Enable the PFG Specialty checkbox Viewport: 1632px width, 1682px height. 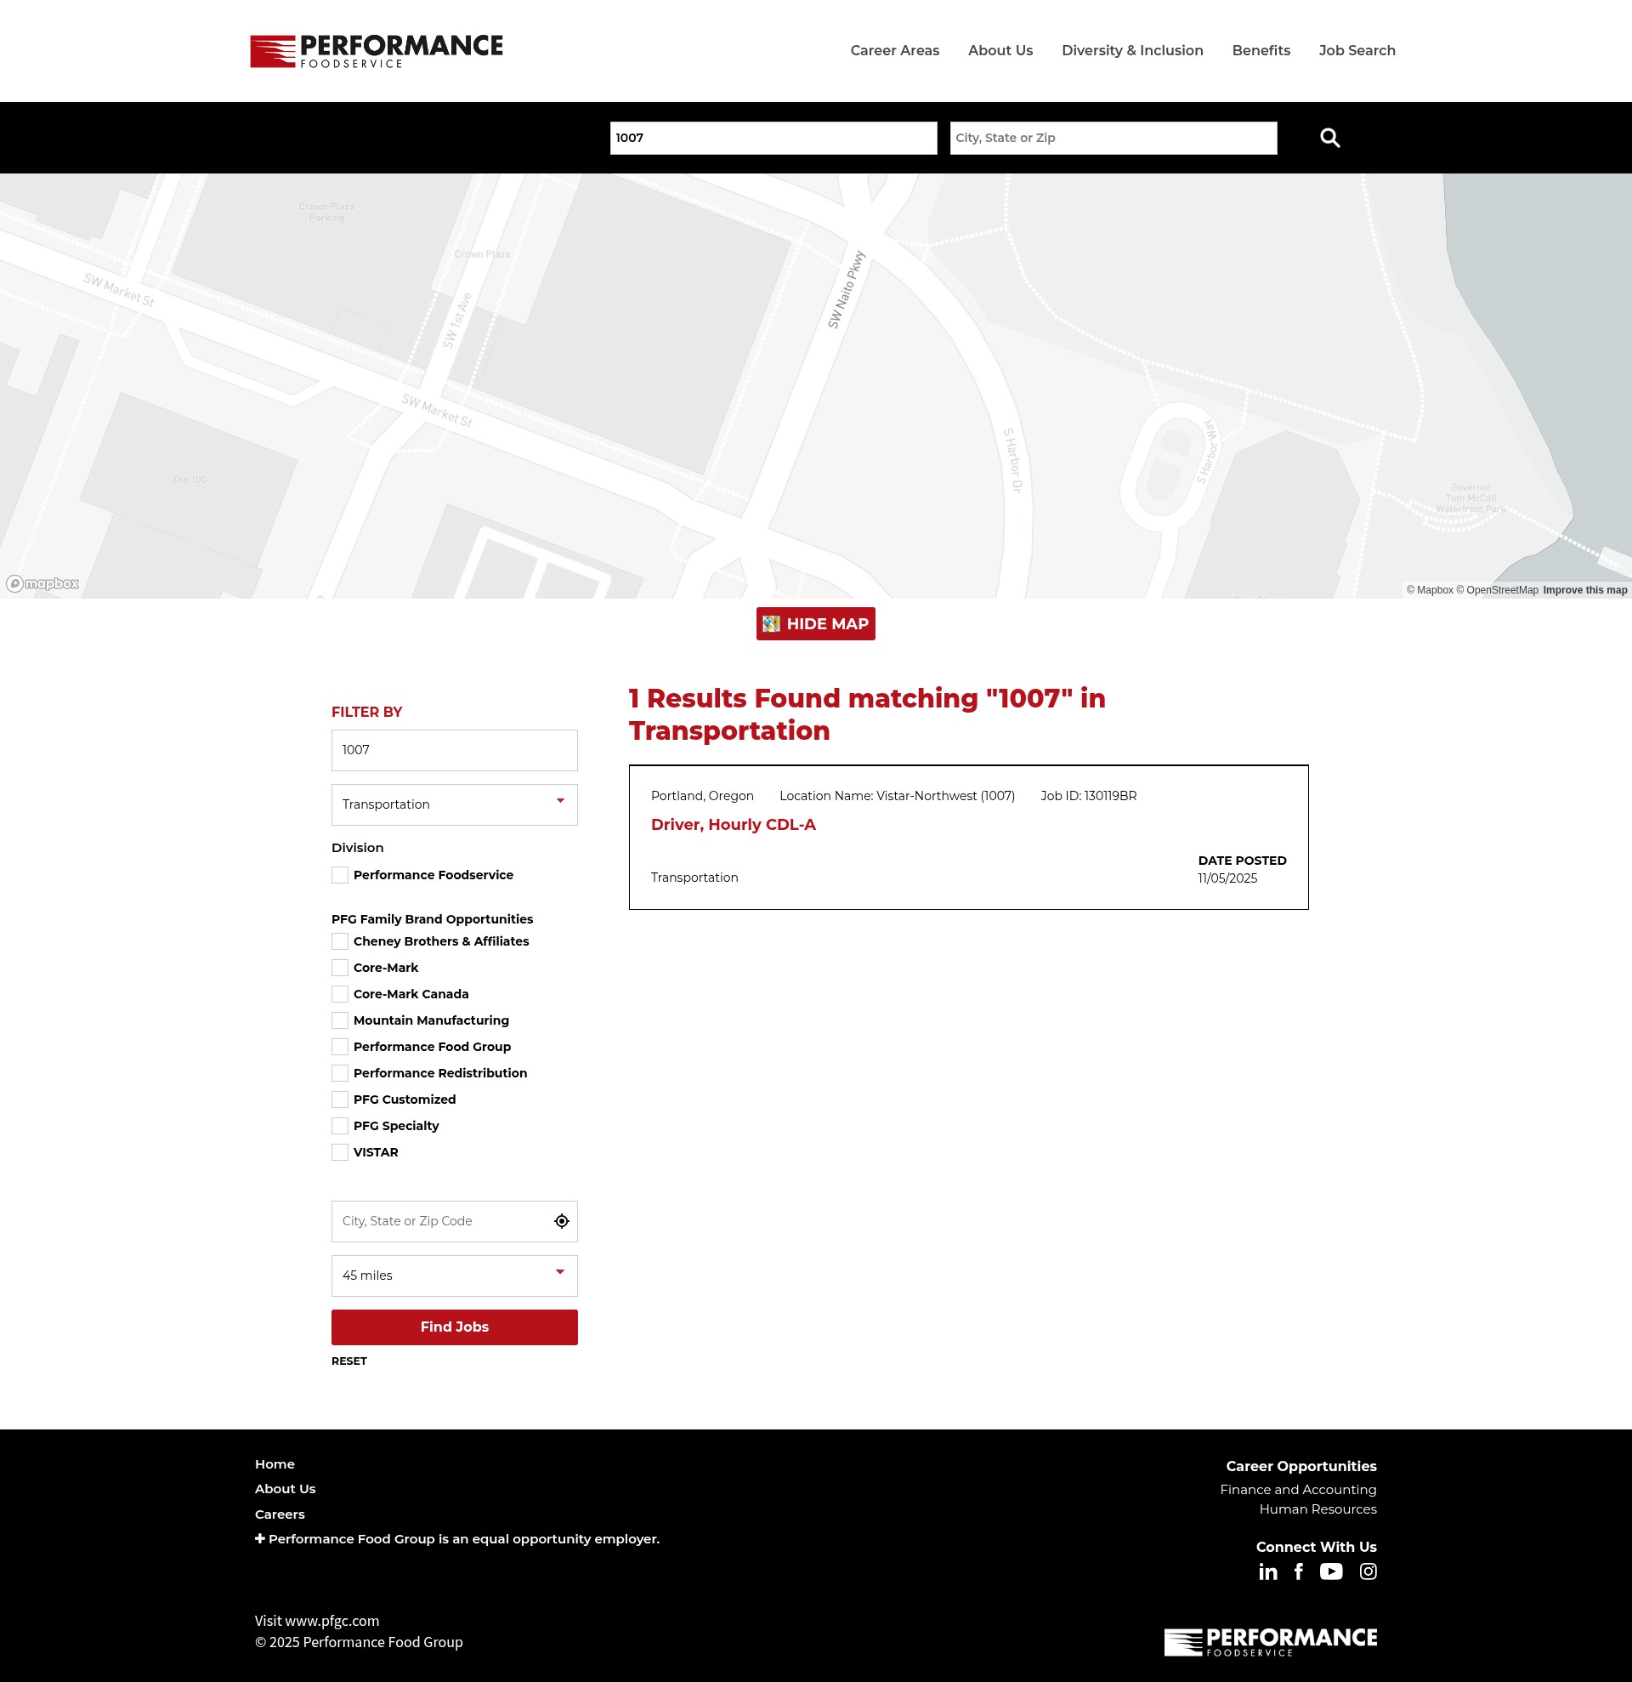(x=340, y=1126)
